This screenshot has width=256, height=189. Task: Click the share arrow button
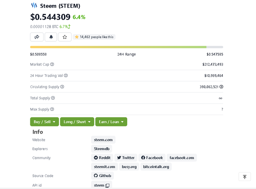point(37,37)
